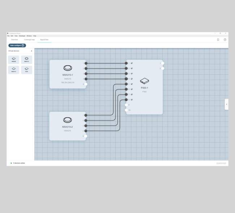
Task: Toggle P300-1 input 2 checkbox
Action: pyautogui.click(x=132, y=68)
